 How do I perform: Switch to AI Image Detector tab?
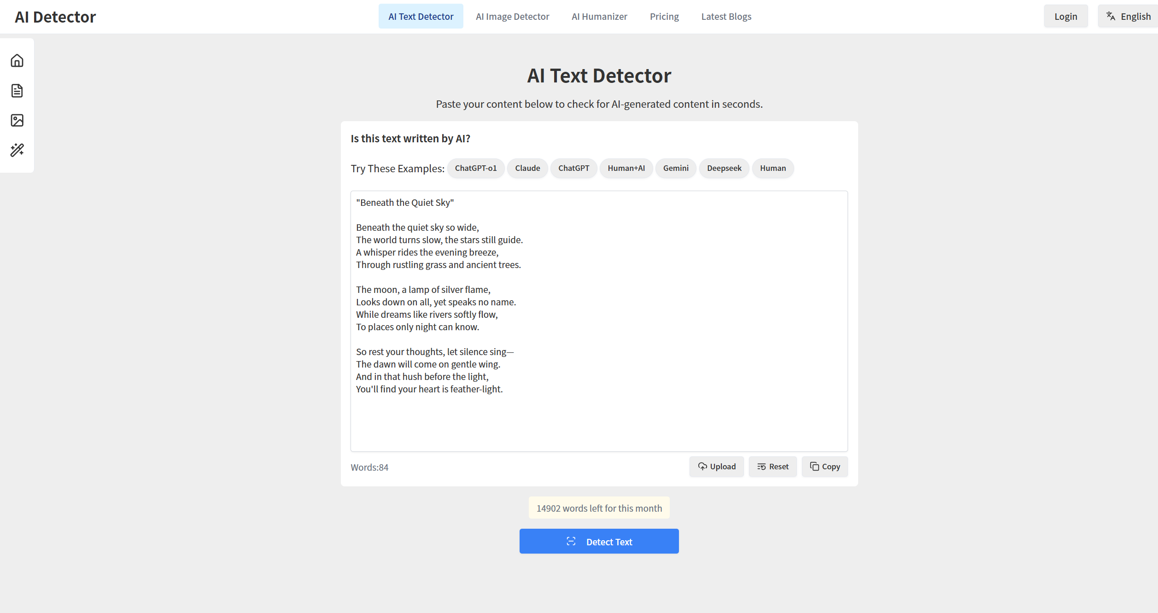[x=512, y=17]
